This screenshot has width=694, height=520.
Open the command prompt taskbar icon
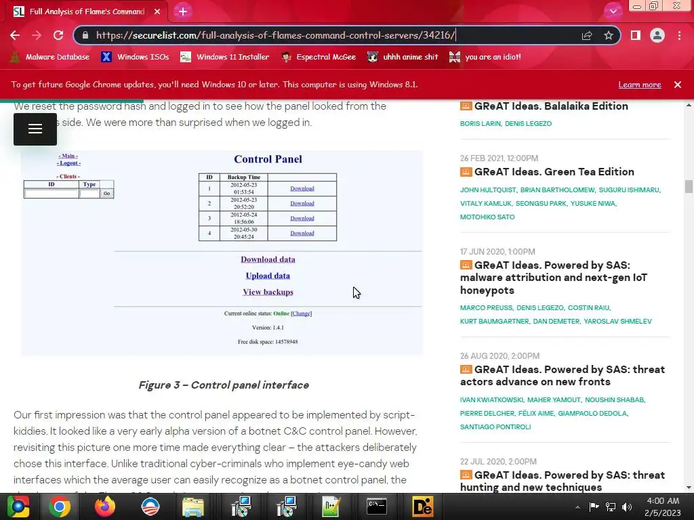377,506
